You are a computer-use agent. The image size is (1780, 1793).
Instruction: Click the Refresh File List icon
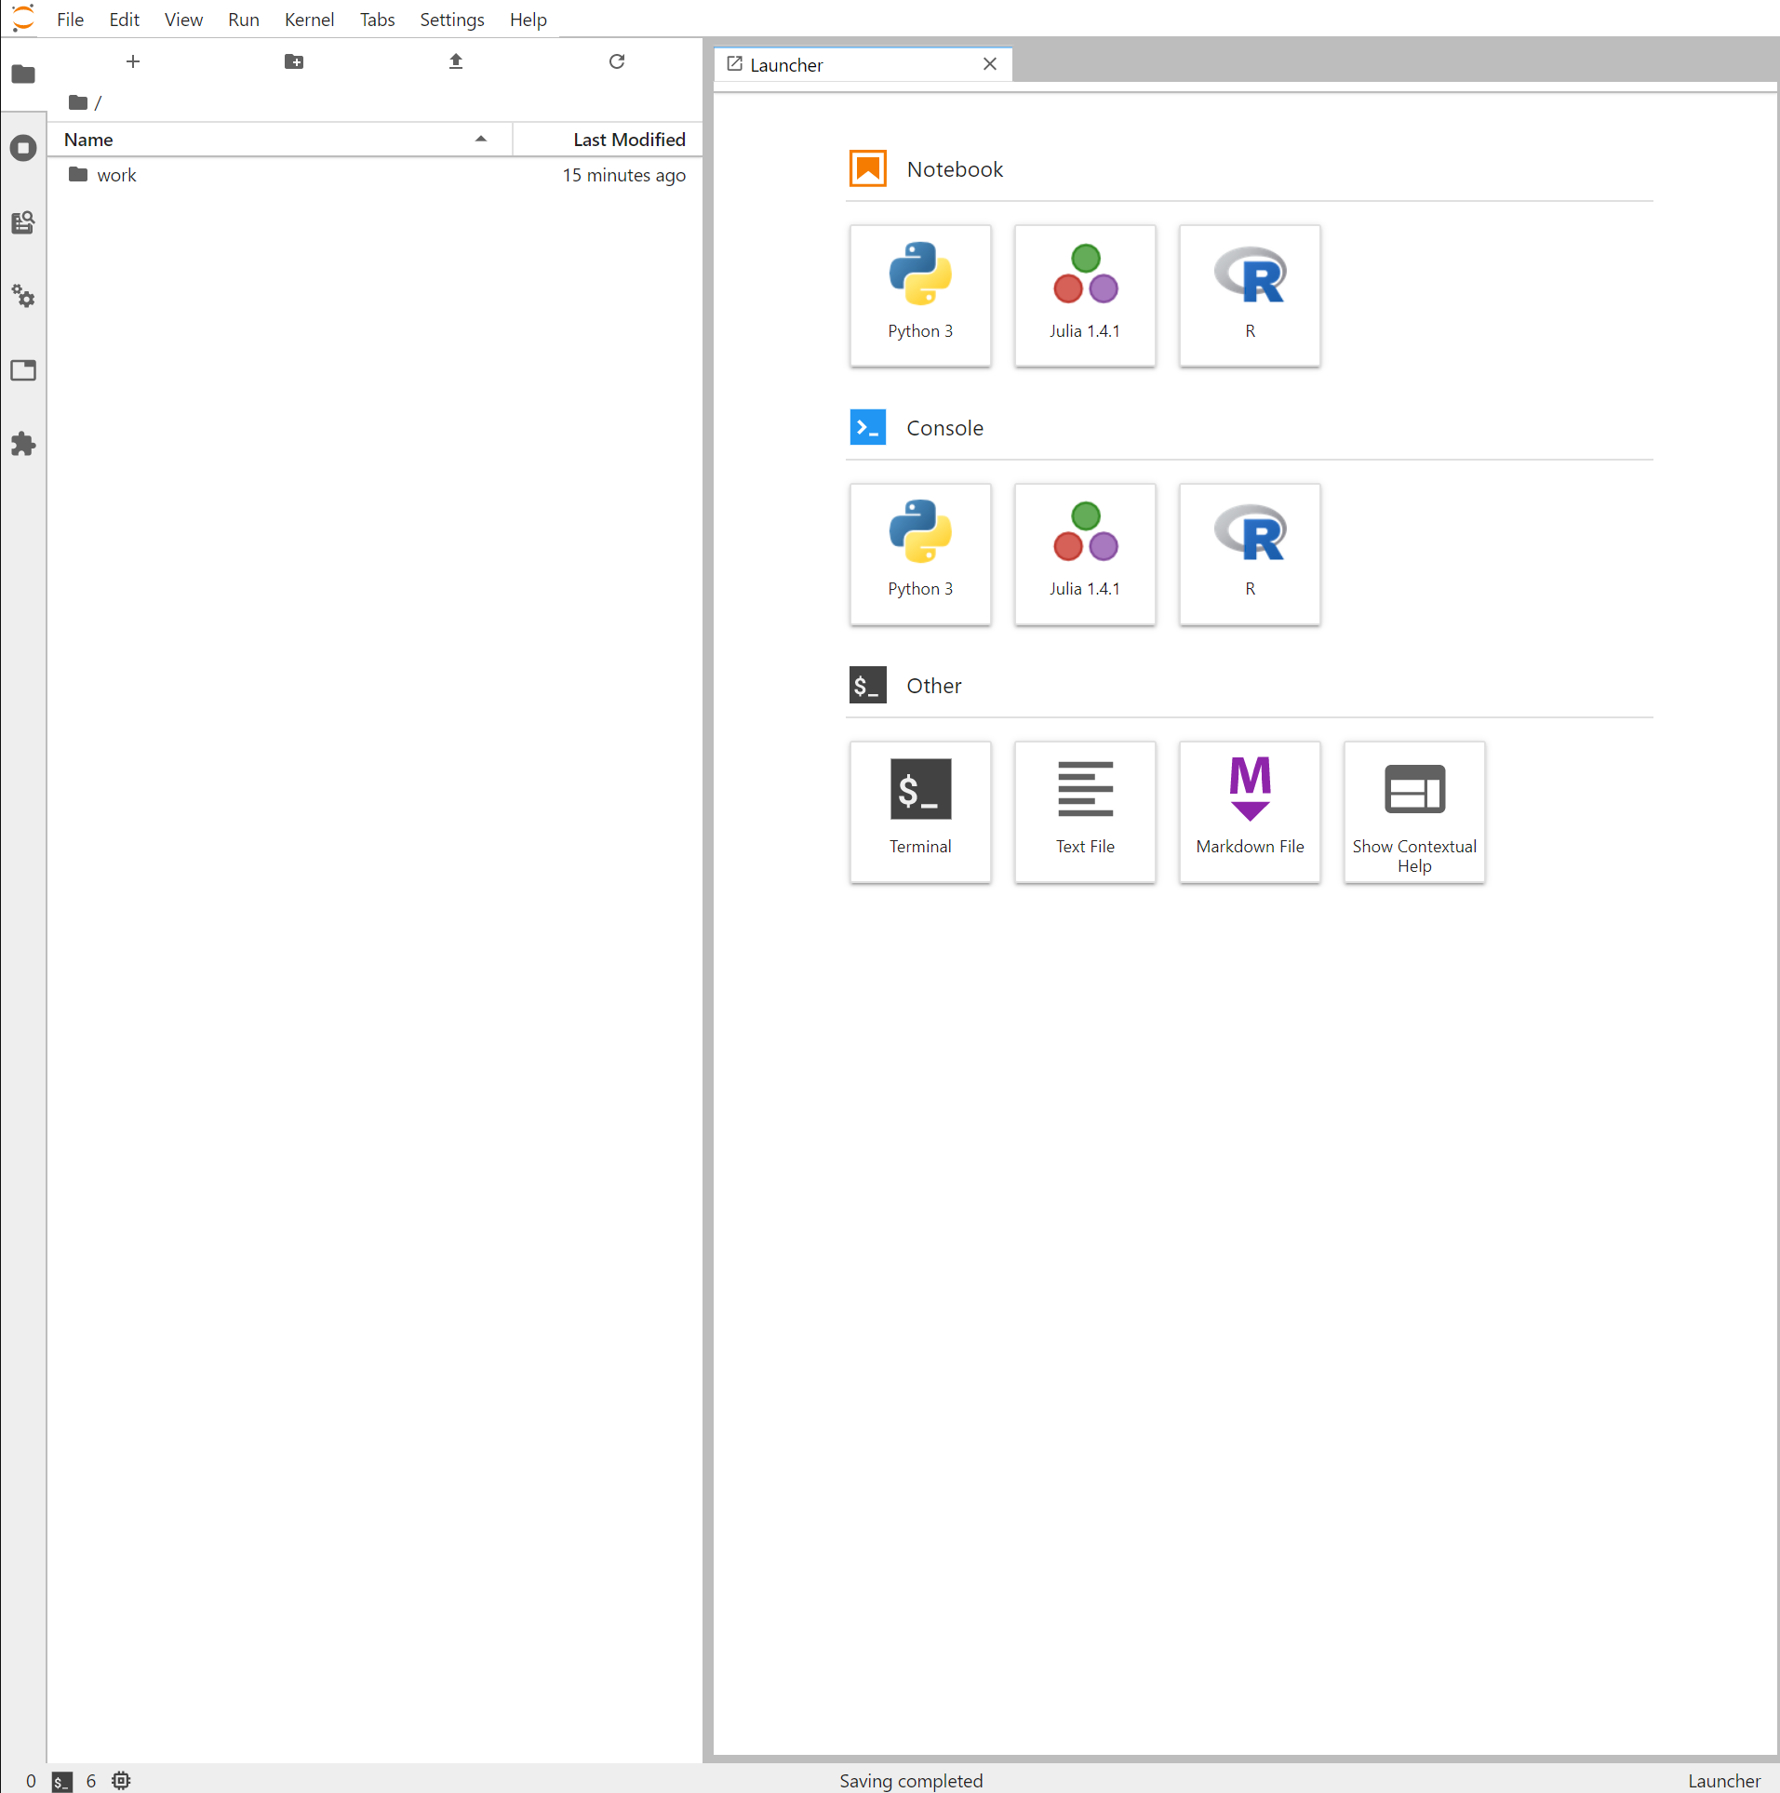pos(617,61)
